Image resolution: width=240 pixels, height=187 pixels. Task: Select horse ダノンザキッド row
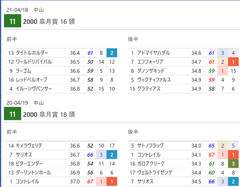click(x=183, y=71)
